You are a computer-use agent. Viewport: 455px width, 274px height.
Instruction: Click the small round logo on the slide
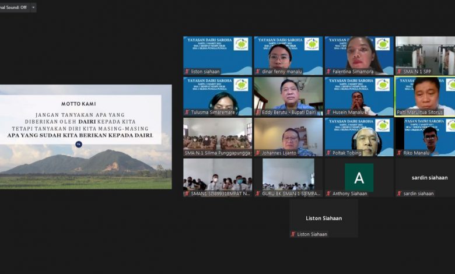point(79,144)
